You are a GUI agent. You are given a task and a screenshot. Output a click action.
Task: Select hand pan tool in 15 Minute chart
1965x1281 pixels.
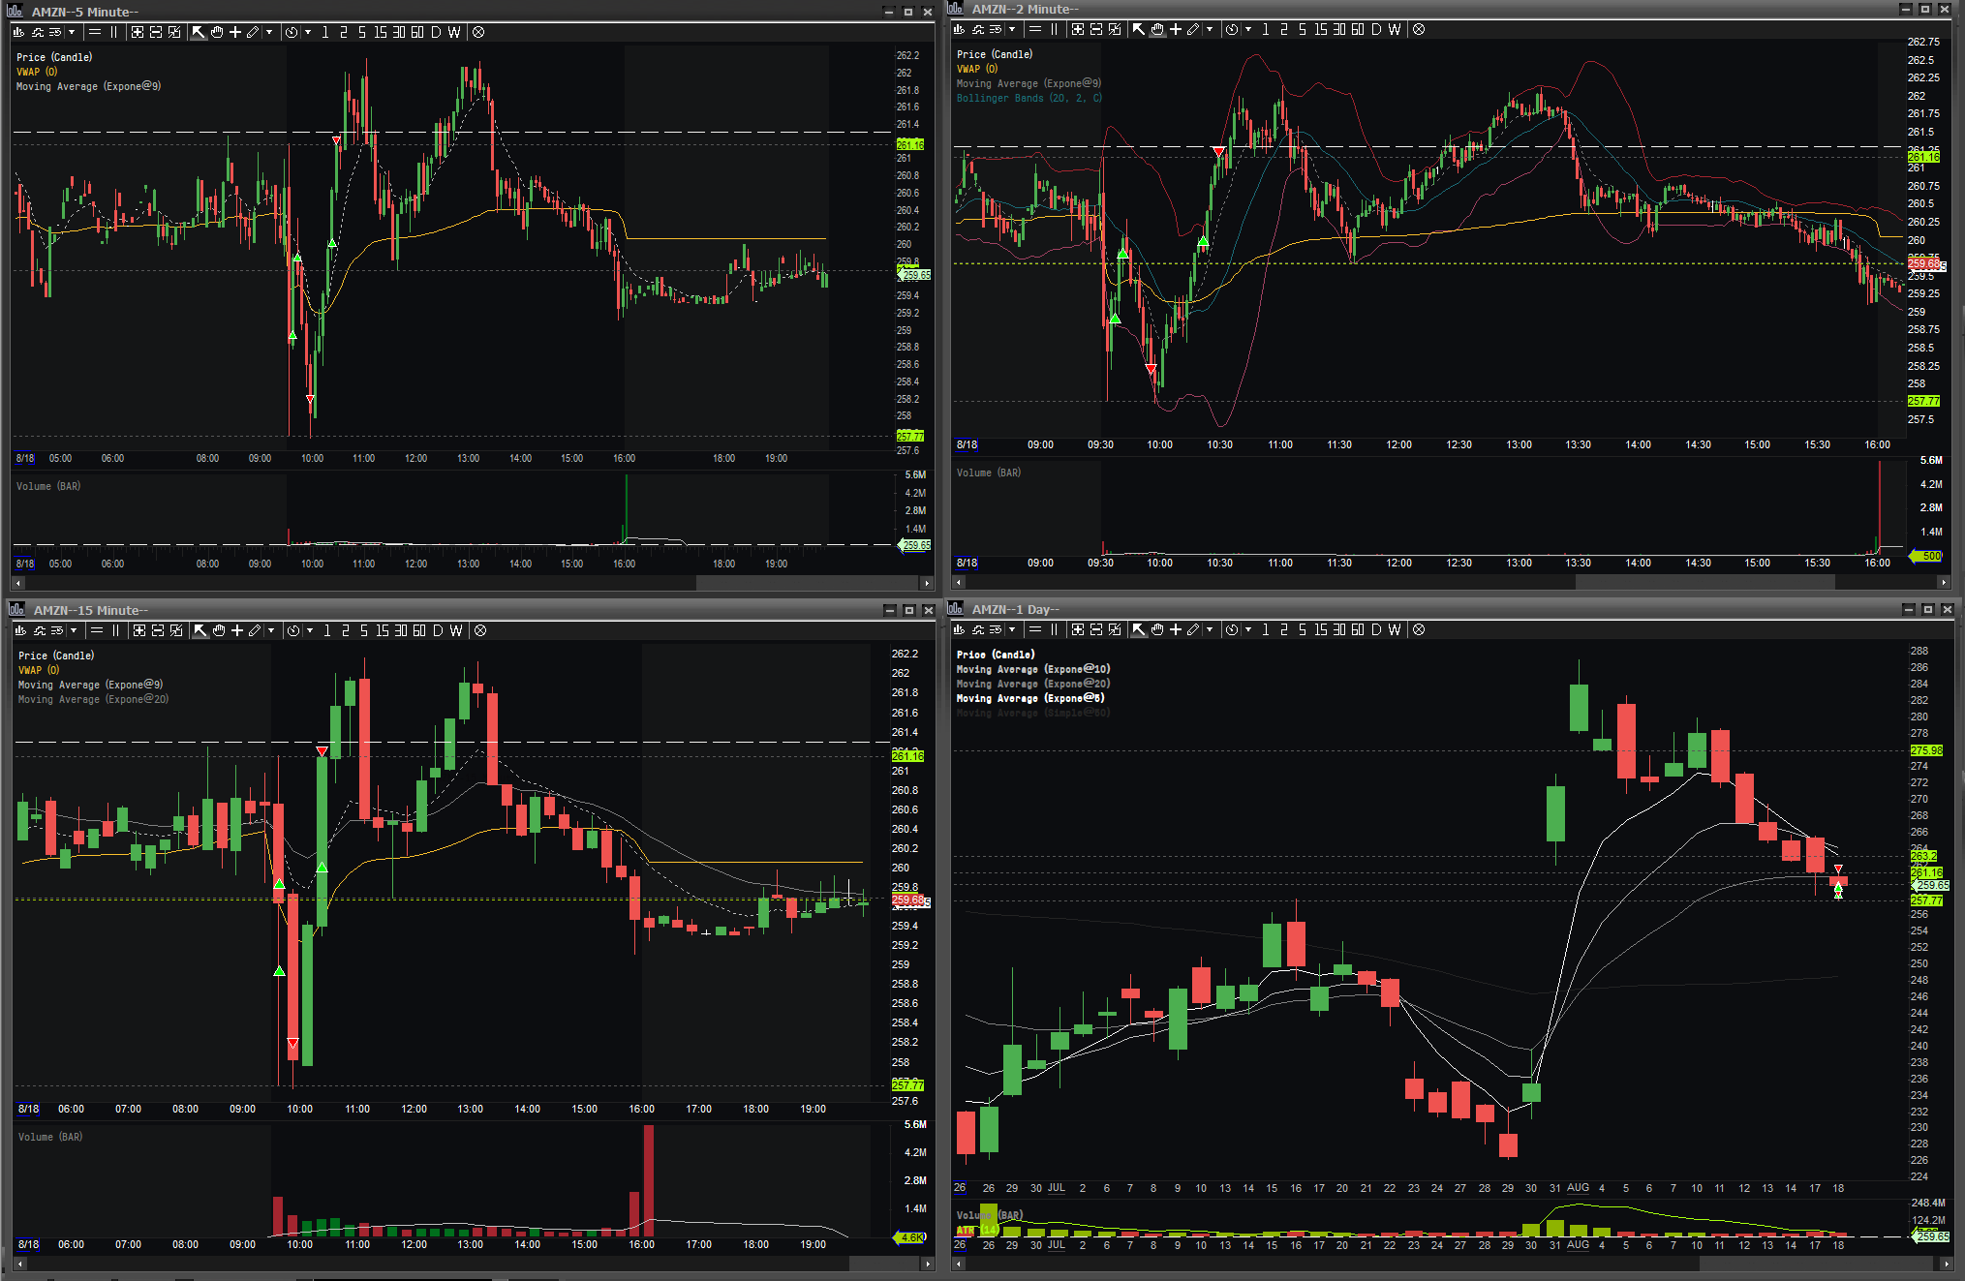pyautogui.click(x=219, y=630)
